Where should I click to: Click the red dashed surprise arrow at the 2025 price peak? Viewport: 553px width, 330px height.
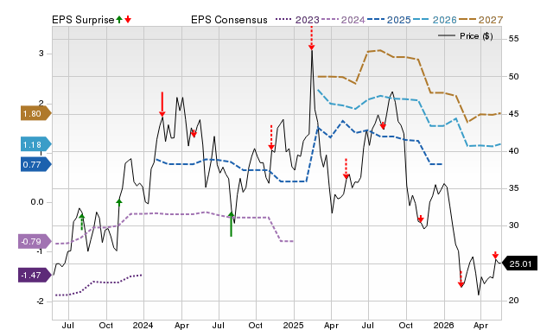(x=311, y=39)
